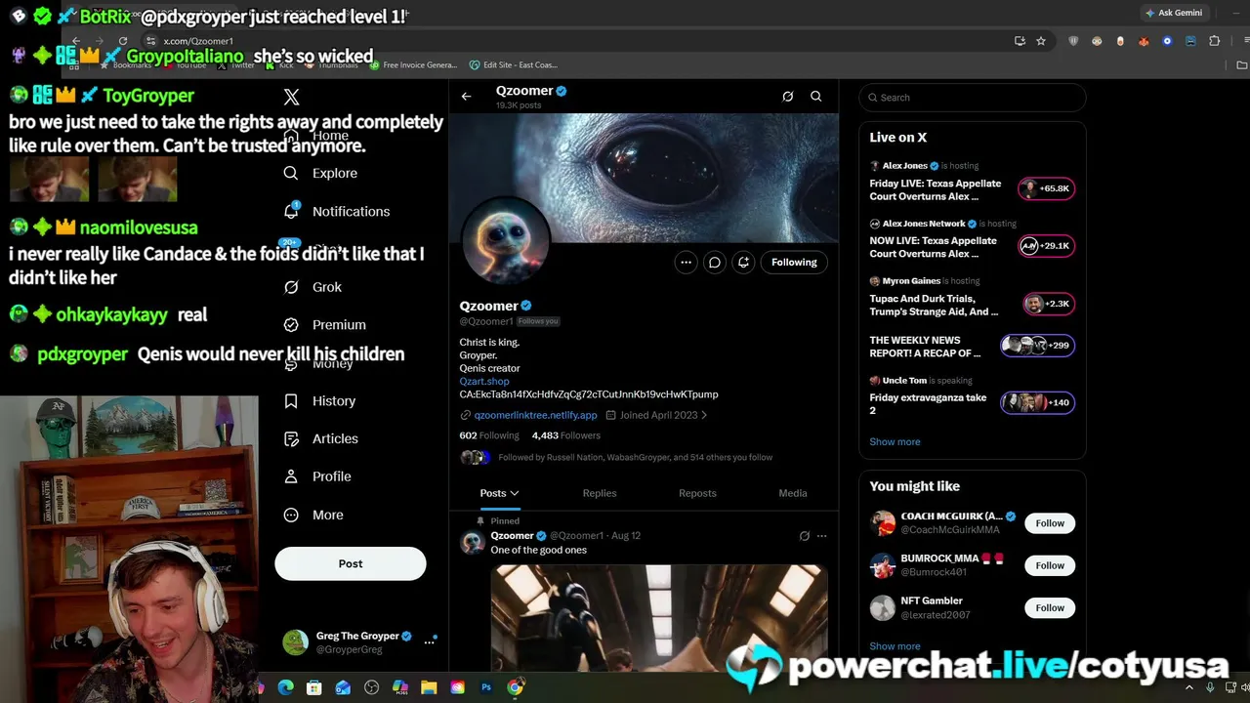Image resolution: width=1250 pixels, height=703 pixels.
Task: Join Uncle Tom's Friday extravaganza space
Action: point(972,397)
